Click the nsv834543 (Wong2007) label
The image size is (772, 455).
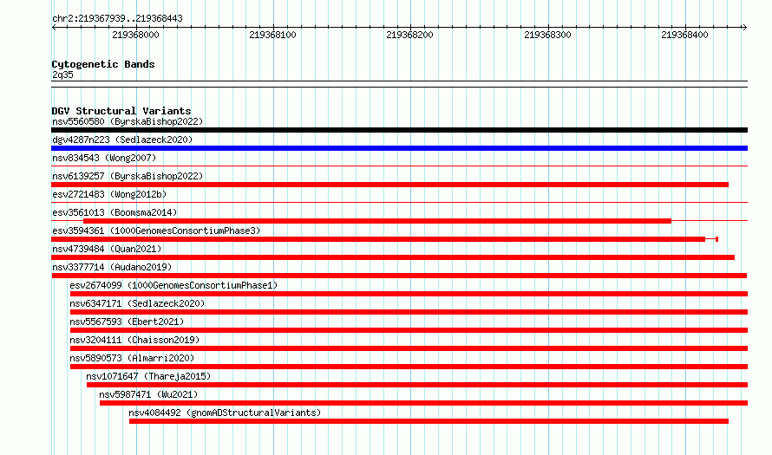point(104,158)
